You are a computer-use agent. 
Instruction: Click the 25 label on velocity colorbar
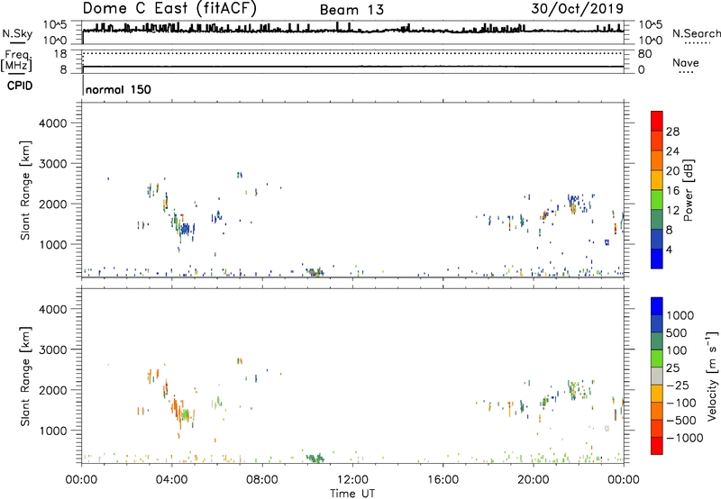(672, 368)
